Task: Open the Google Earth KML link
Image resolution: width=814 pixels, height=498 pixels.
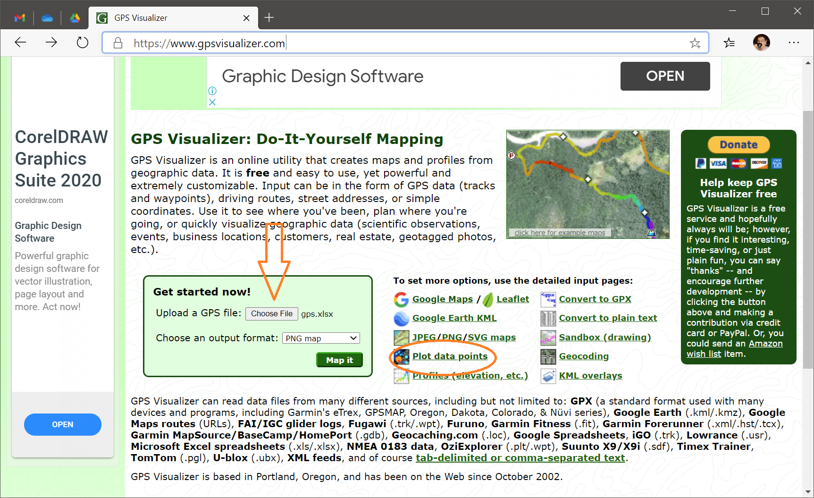Action: [x=454, y=318]
